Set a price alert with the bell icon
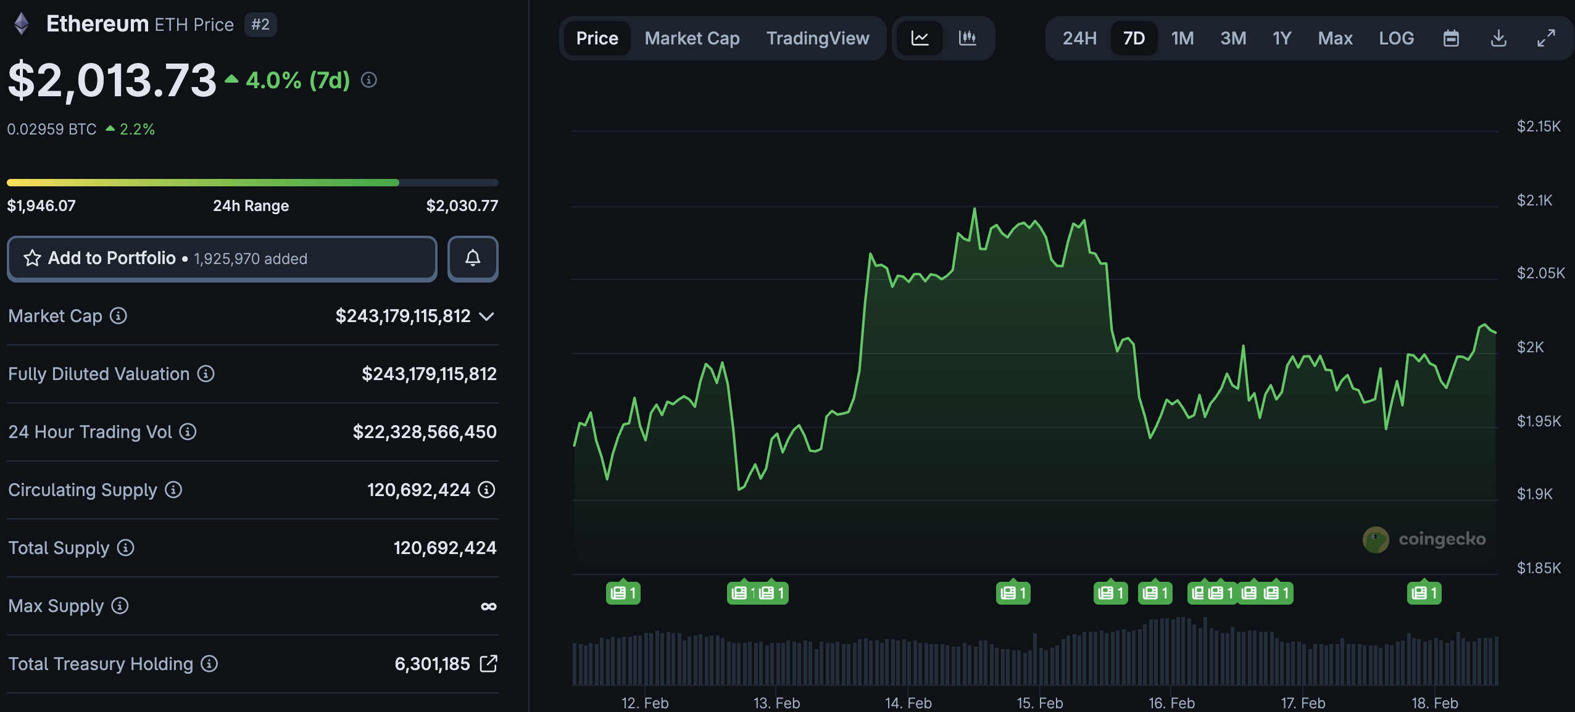1575x712 pixels. pyautogui.click(x=473, y=259)
